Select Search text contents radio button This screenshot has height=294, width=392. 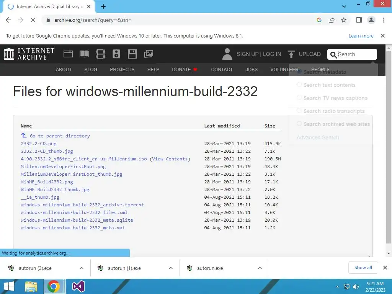[x=299, y=85]
